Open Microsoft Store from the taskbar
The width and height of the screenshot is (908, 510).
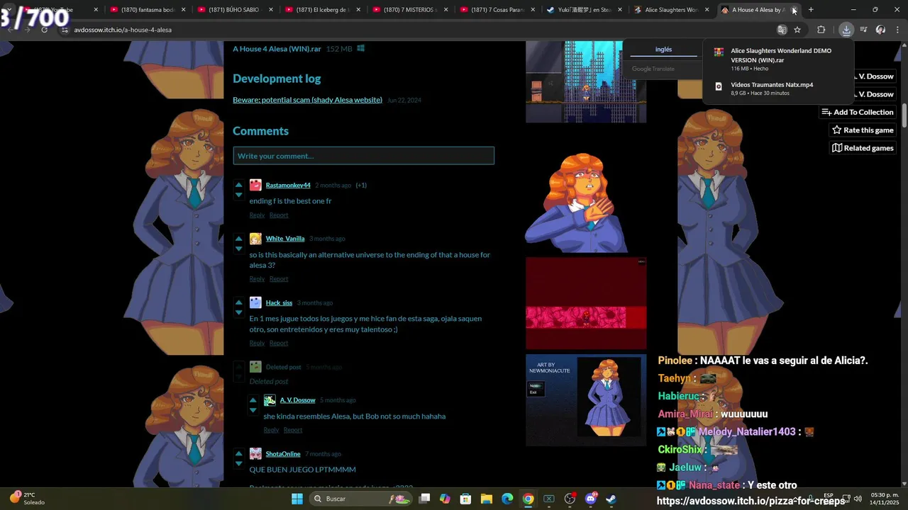click(x=466, y=499)
